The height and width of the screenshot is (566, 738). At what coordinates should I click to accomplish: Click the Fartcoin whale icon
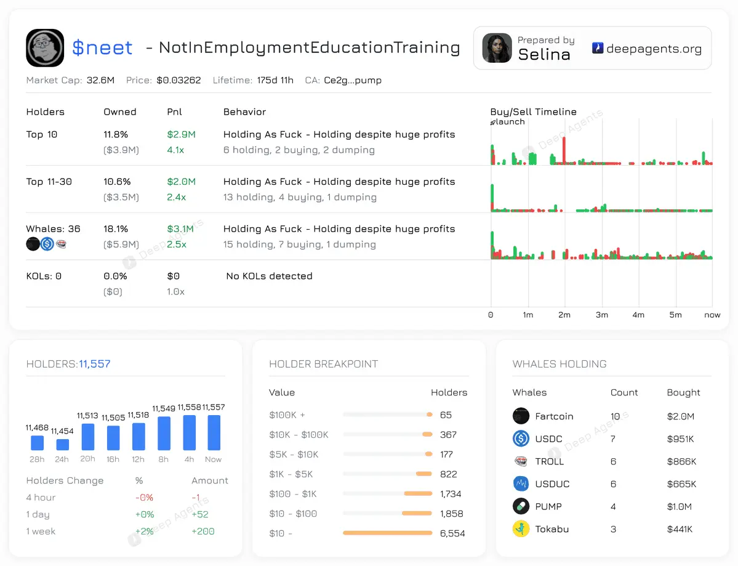521,416
